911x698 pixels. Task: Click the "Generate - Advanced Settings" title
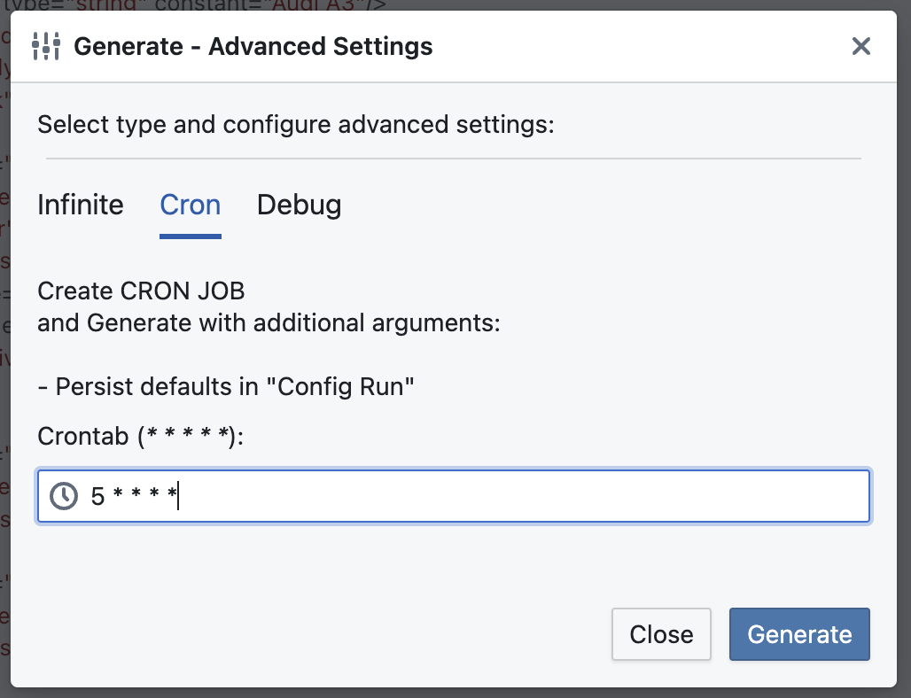coord(253,46)
